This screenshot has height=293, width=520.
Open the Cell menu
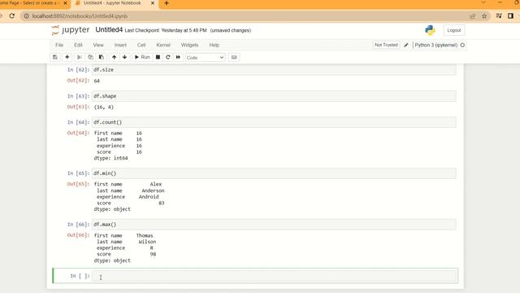[141, 45]
